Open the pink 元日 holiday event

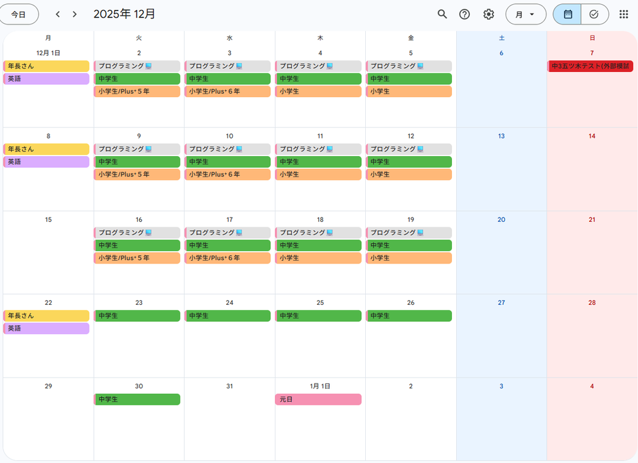click(x=318, y=399)
